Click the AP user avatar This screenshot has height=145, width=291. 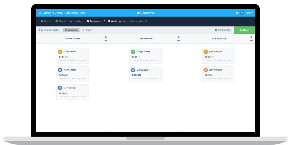pyautogui.click(x=242, y=13)
